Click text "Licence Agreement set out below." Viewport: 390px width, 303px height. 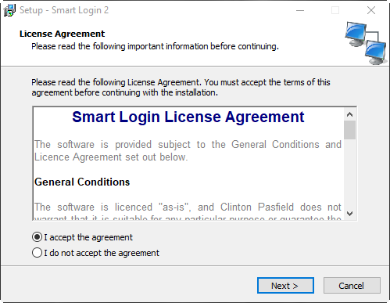(x=111, y=157)
